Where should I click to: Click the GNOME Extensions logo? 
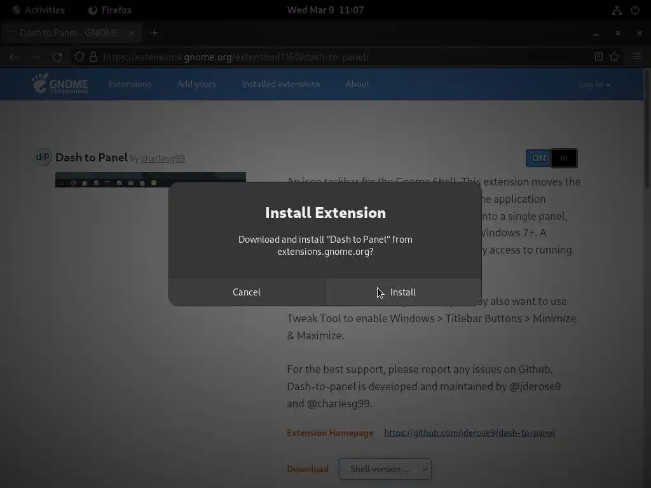coord(60,84)
